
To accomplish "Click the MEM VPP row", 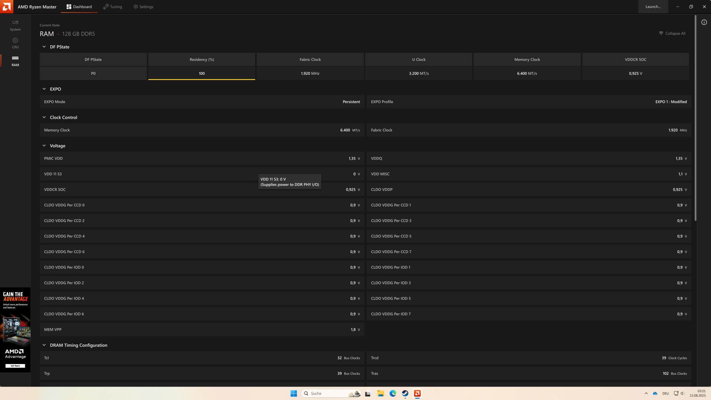I will pyautogui.click(x=202, y=329).
